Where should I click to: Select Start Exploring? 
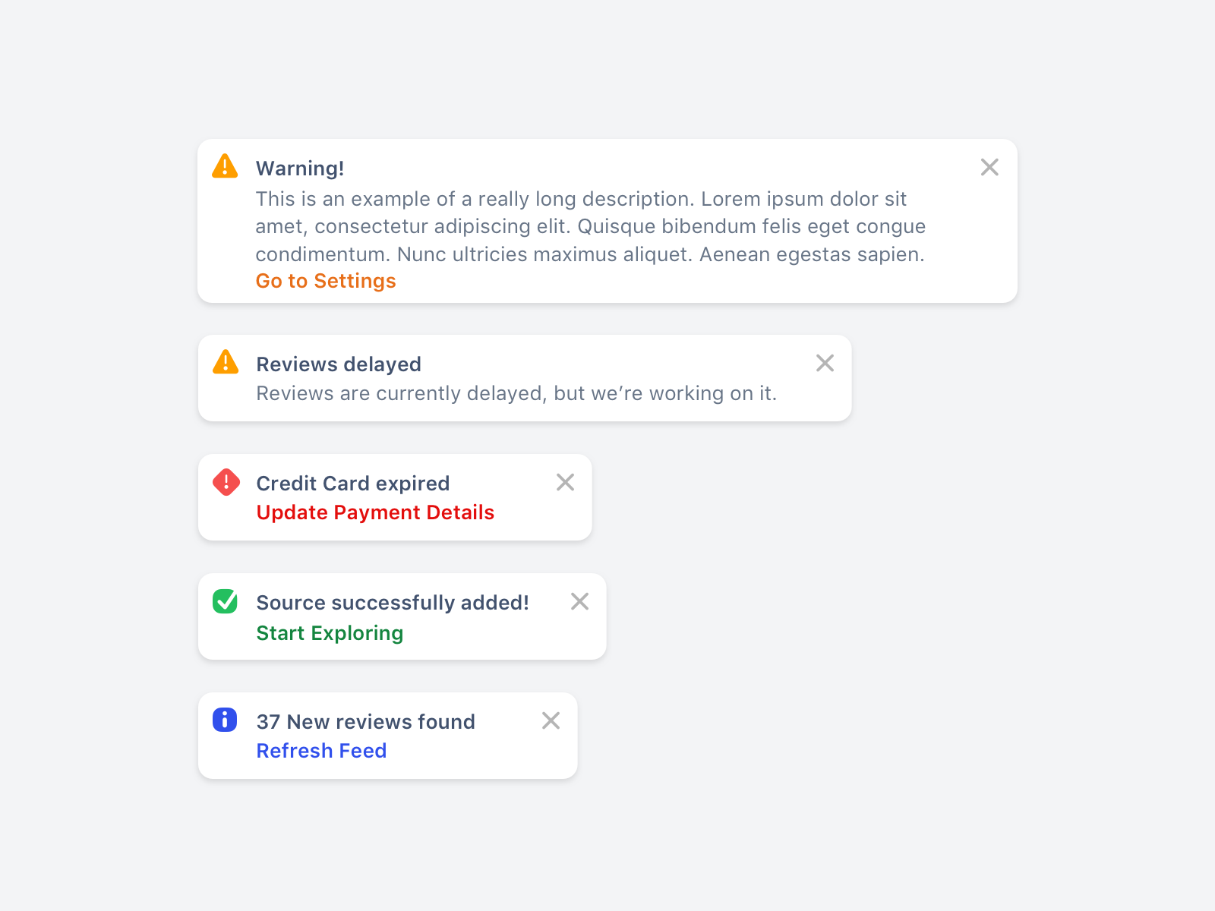click(330, 632)
